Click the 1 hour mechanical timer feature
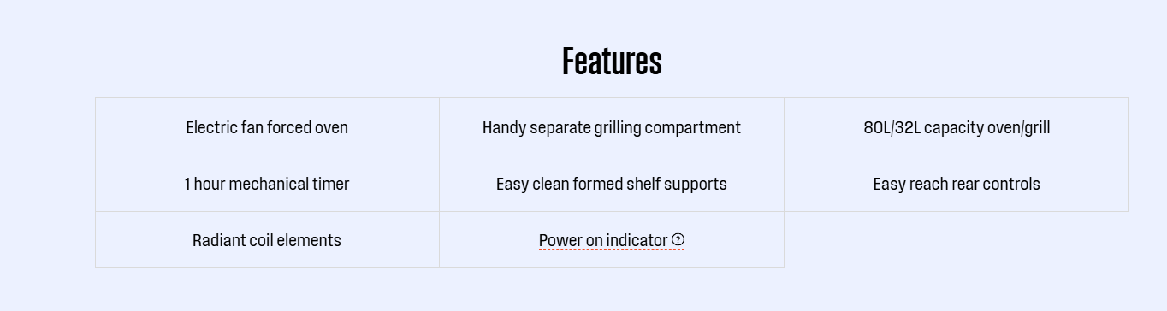Image resolution: width=1167 pixels, height=311 pixels. coord(267,184)
